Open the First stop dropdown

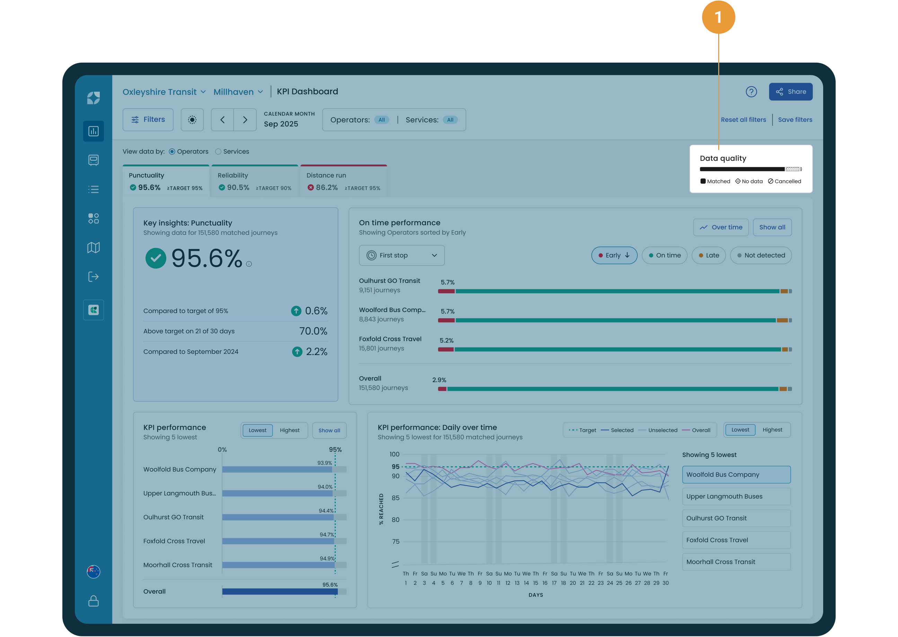point(402,255)
